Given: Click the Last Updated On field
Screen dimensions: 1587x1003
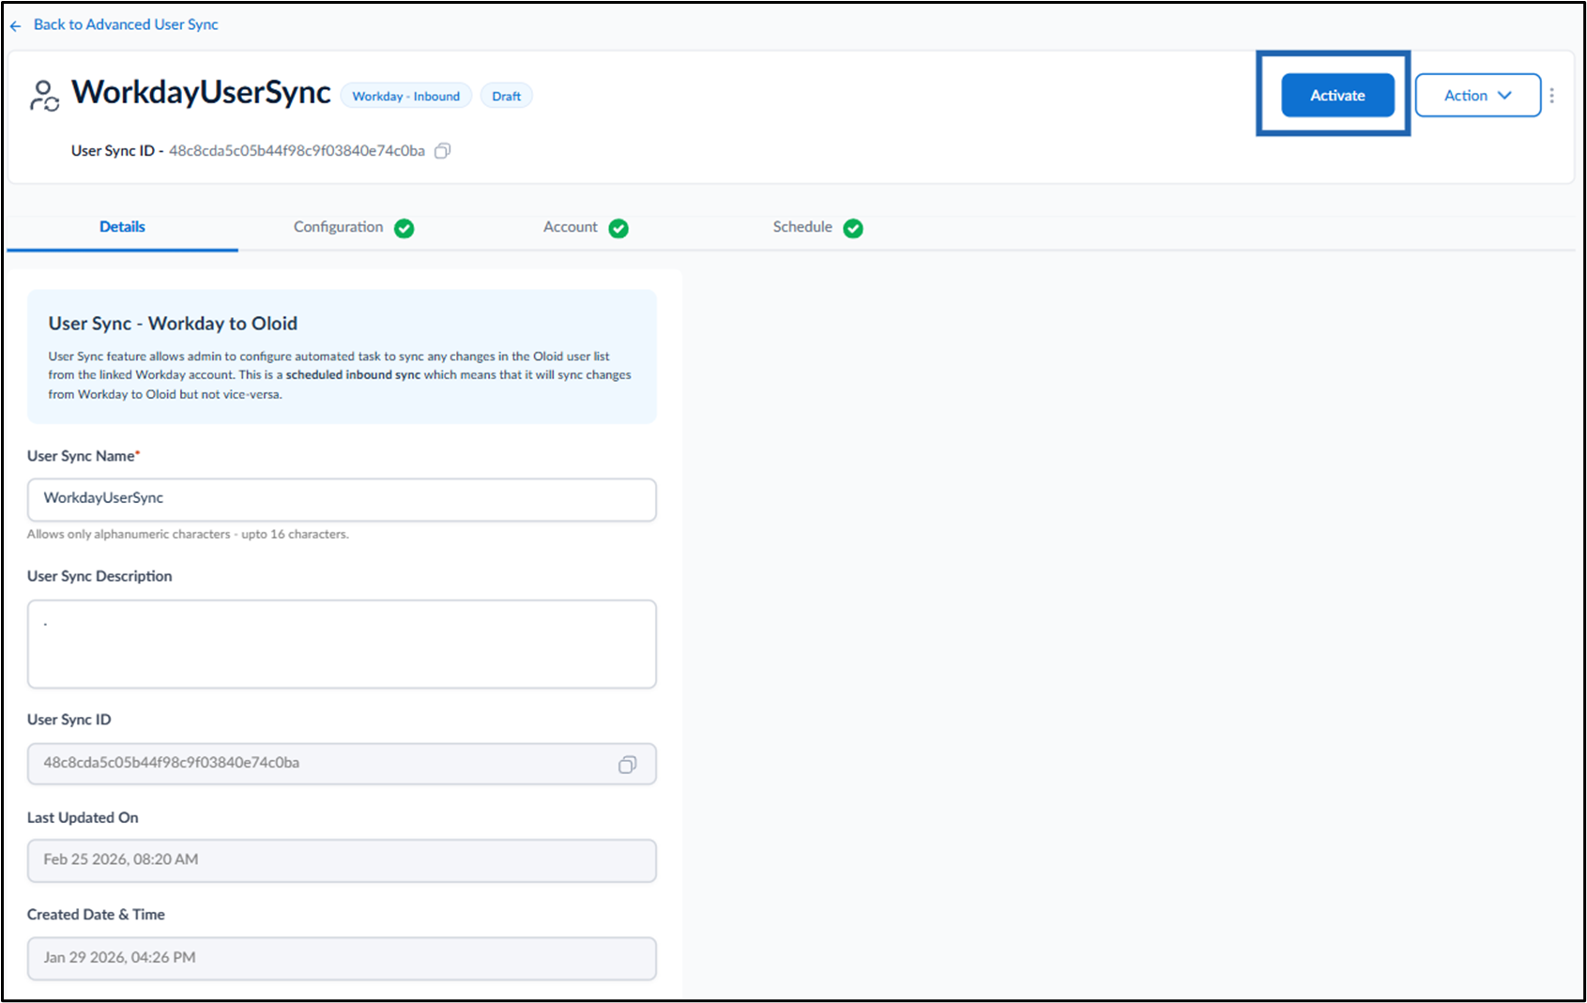Looking at the screenshot, I should tap(342, 860).
